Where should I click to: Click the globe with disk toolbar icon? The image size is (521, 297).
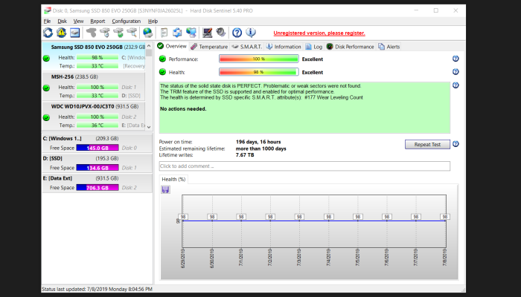click(x=147, y=33)
